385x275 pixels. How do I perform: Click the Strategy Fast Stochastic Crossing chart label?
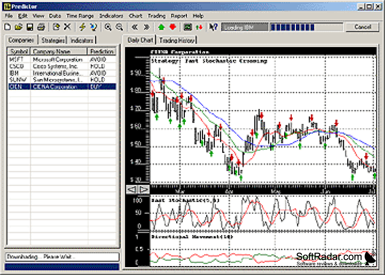[209, 61]
